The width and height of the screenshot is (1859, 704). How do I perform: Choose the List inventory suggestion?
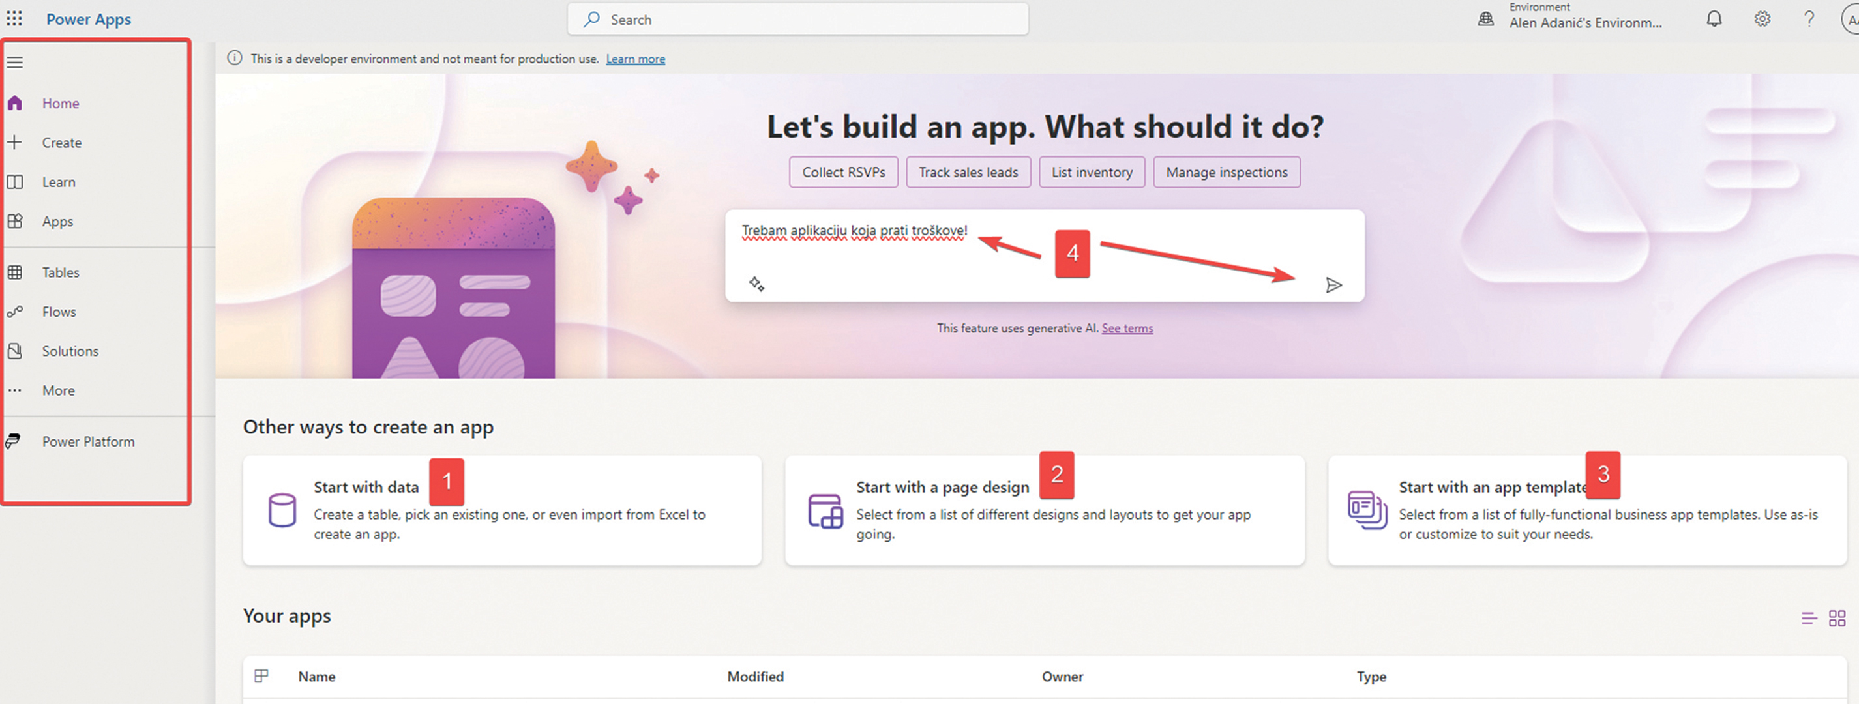click(1092, 172)
